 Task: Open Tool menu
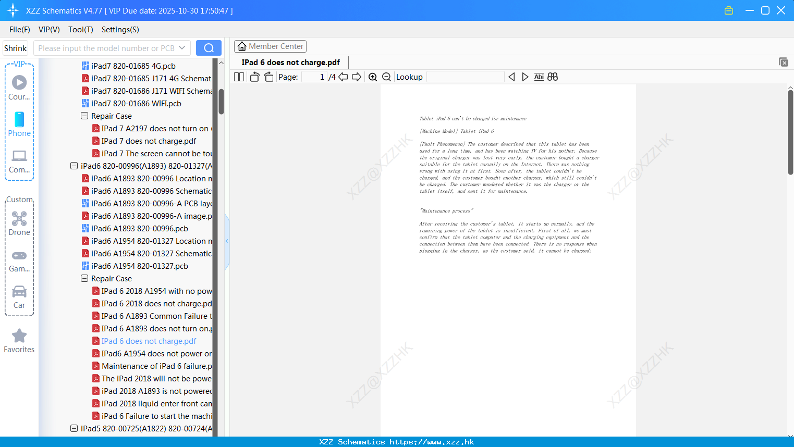point(81,30)
